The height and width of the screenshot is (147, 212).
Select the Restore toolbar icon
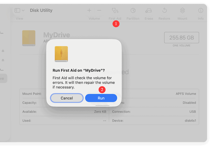[x=164, y=10]
